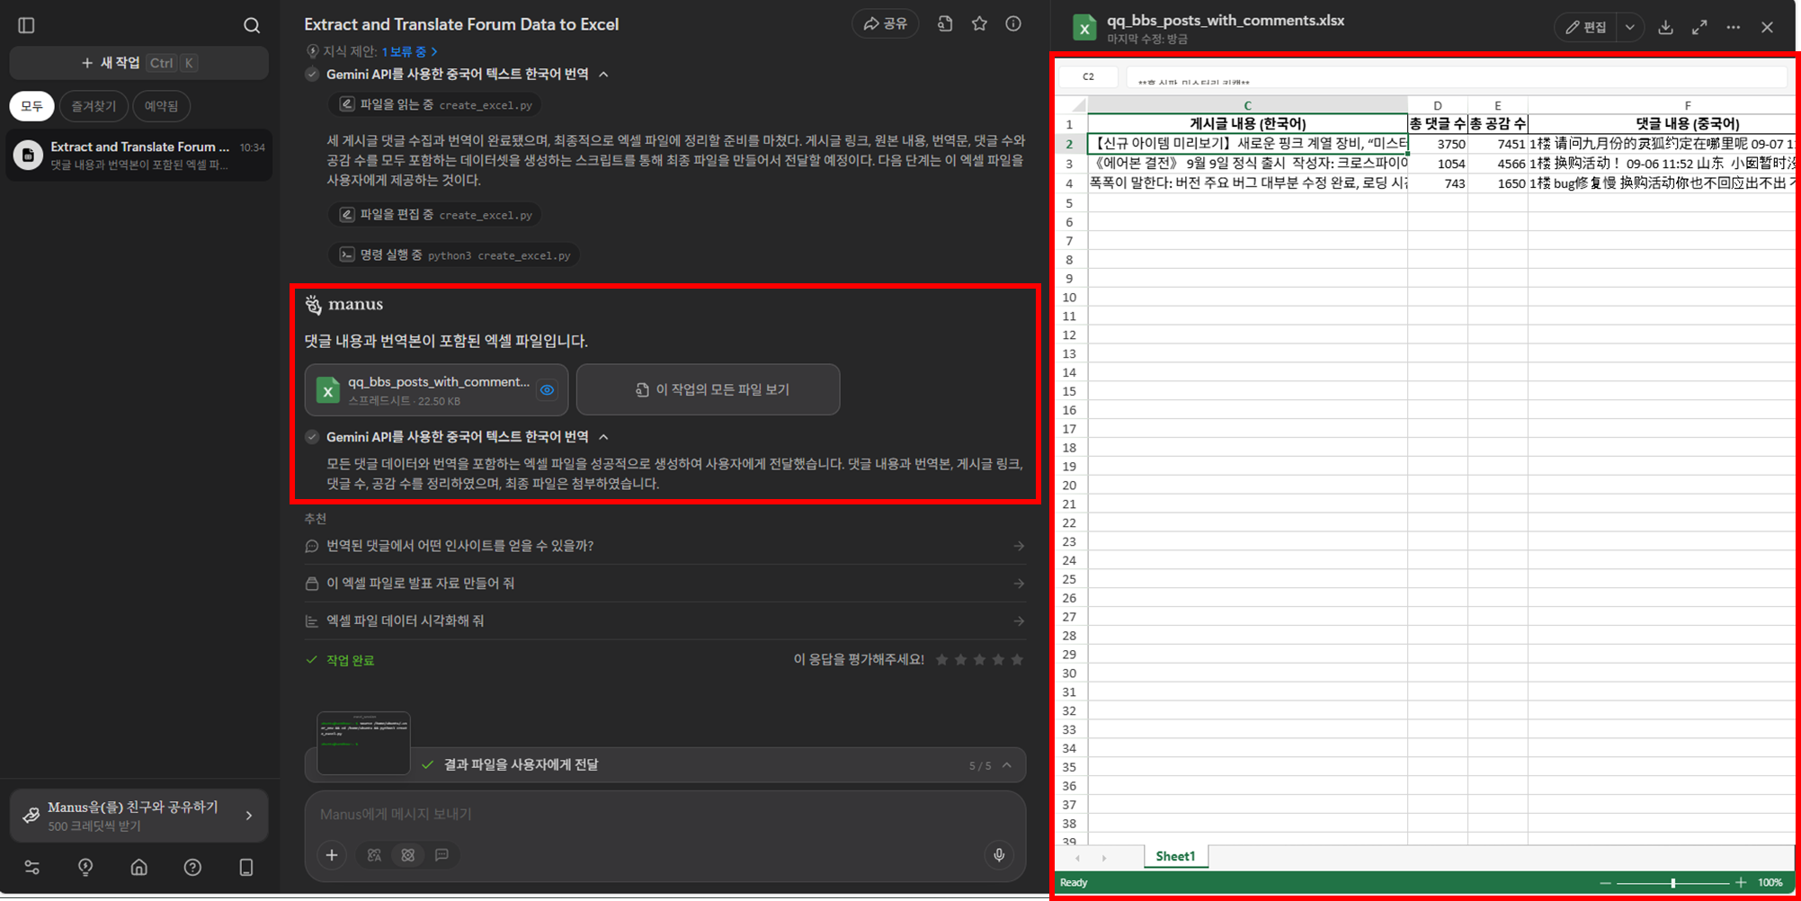The image size is (1801, 901).
Task: Click the 100% zoom level indicator
Action: 1770,883
